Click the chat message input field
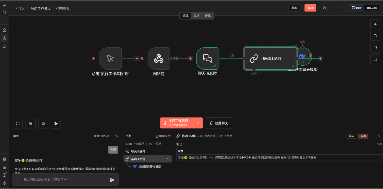 [64, 180]
